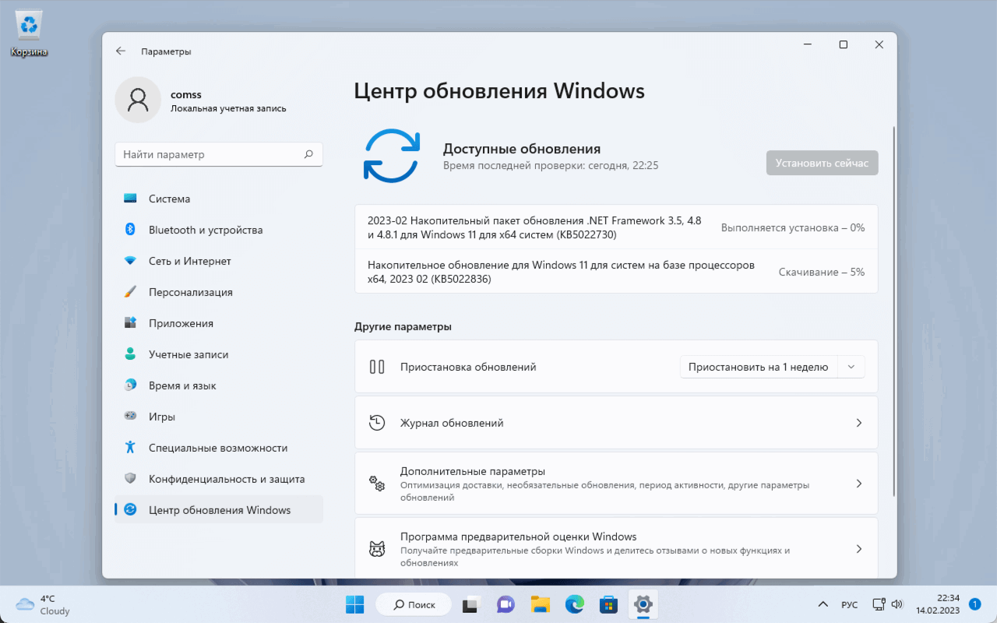Viewport: 997px width, 623px height.
Task: Click Приостановить на 1 неделю button
Action: [759, 367]
